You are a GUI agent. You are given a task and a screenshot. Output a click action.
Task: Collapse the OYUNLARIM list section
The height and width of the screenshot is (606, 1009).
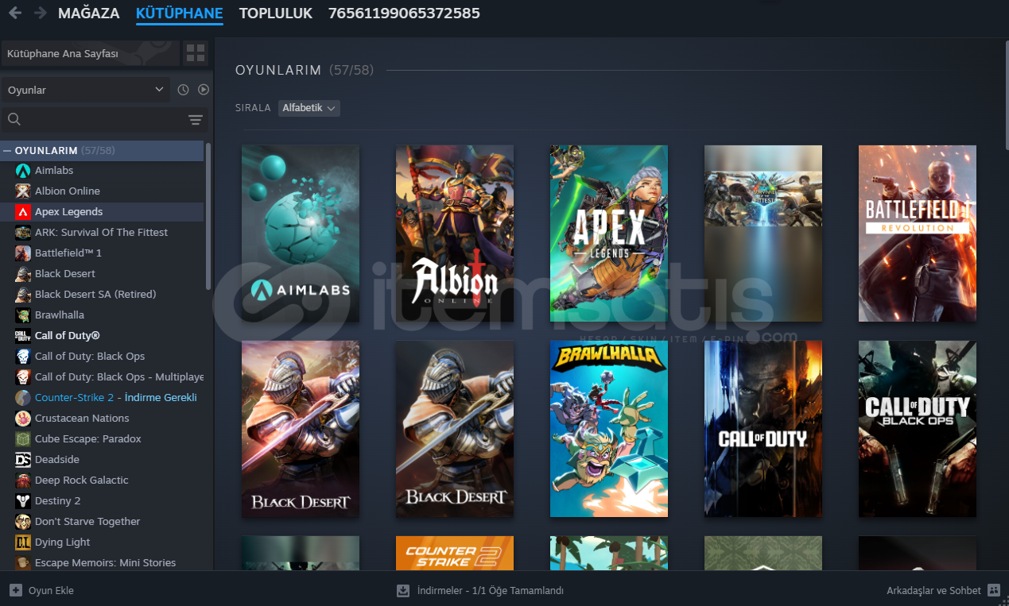point(7,150)
